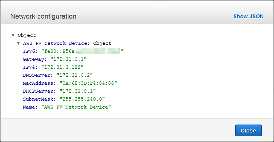The height and width of the screenshot is (142, 274).
Task: Open the Show JSON link
Action: [x=249, y=16]
